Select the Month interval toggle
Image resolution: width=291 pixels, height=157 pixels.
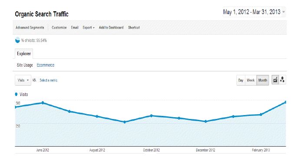coord(263,80)
